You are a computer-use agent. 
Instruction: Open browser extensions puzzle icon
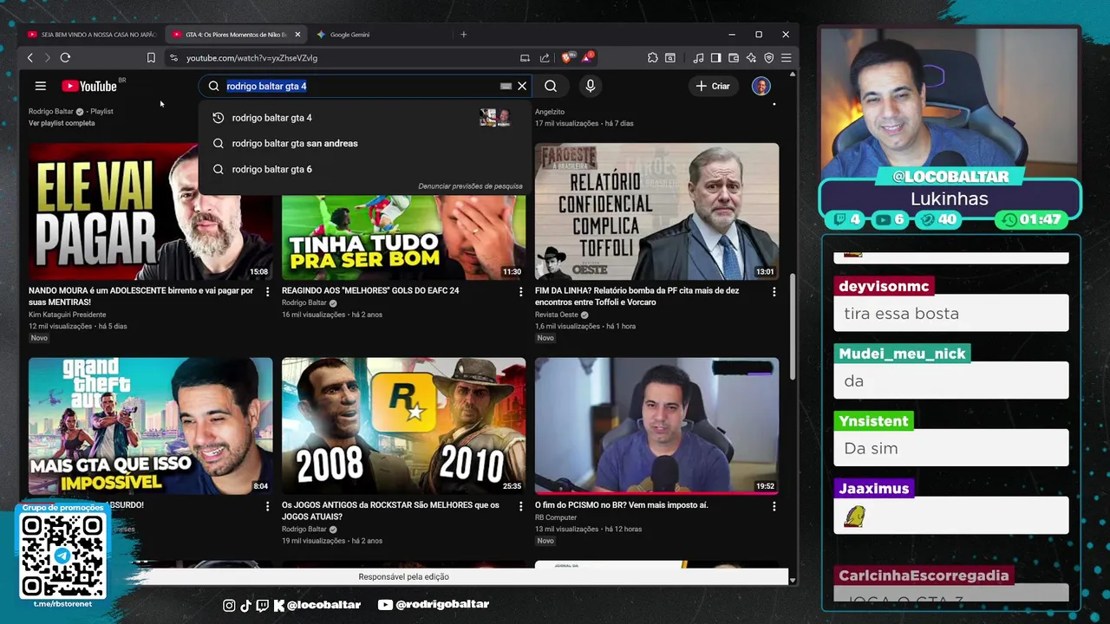[653, 58]
